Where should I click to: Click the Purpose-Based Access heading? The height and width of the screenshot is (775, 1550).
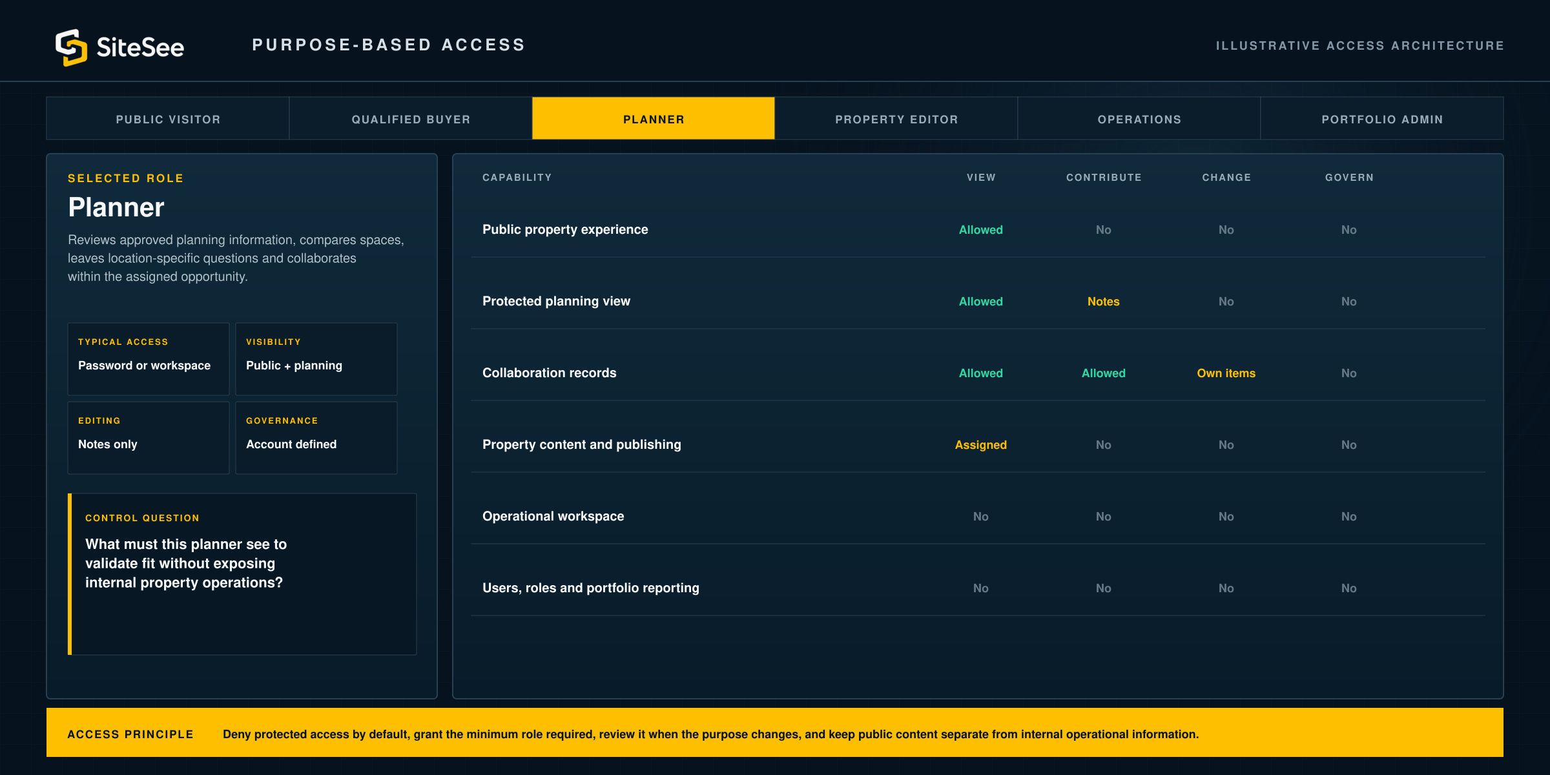click(x=389, y=45)
